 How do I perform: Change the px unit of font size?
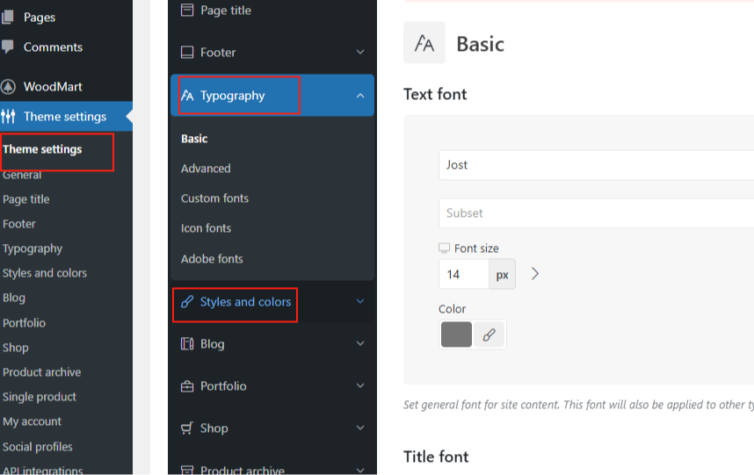coord(503,274)
